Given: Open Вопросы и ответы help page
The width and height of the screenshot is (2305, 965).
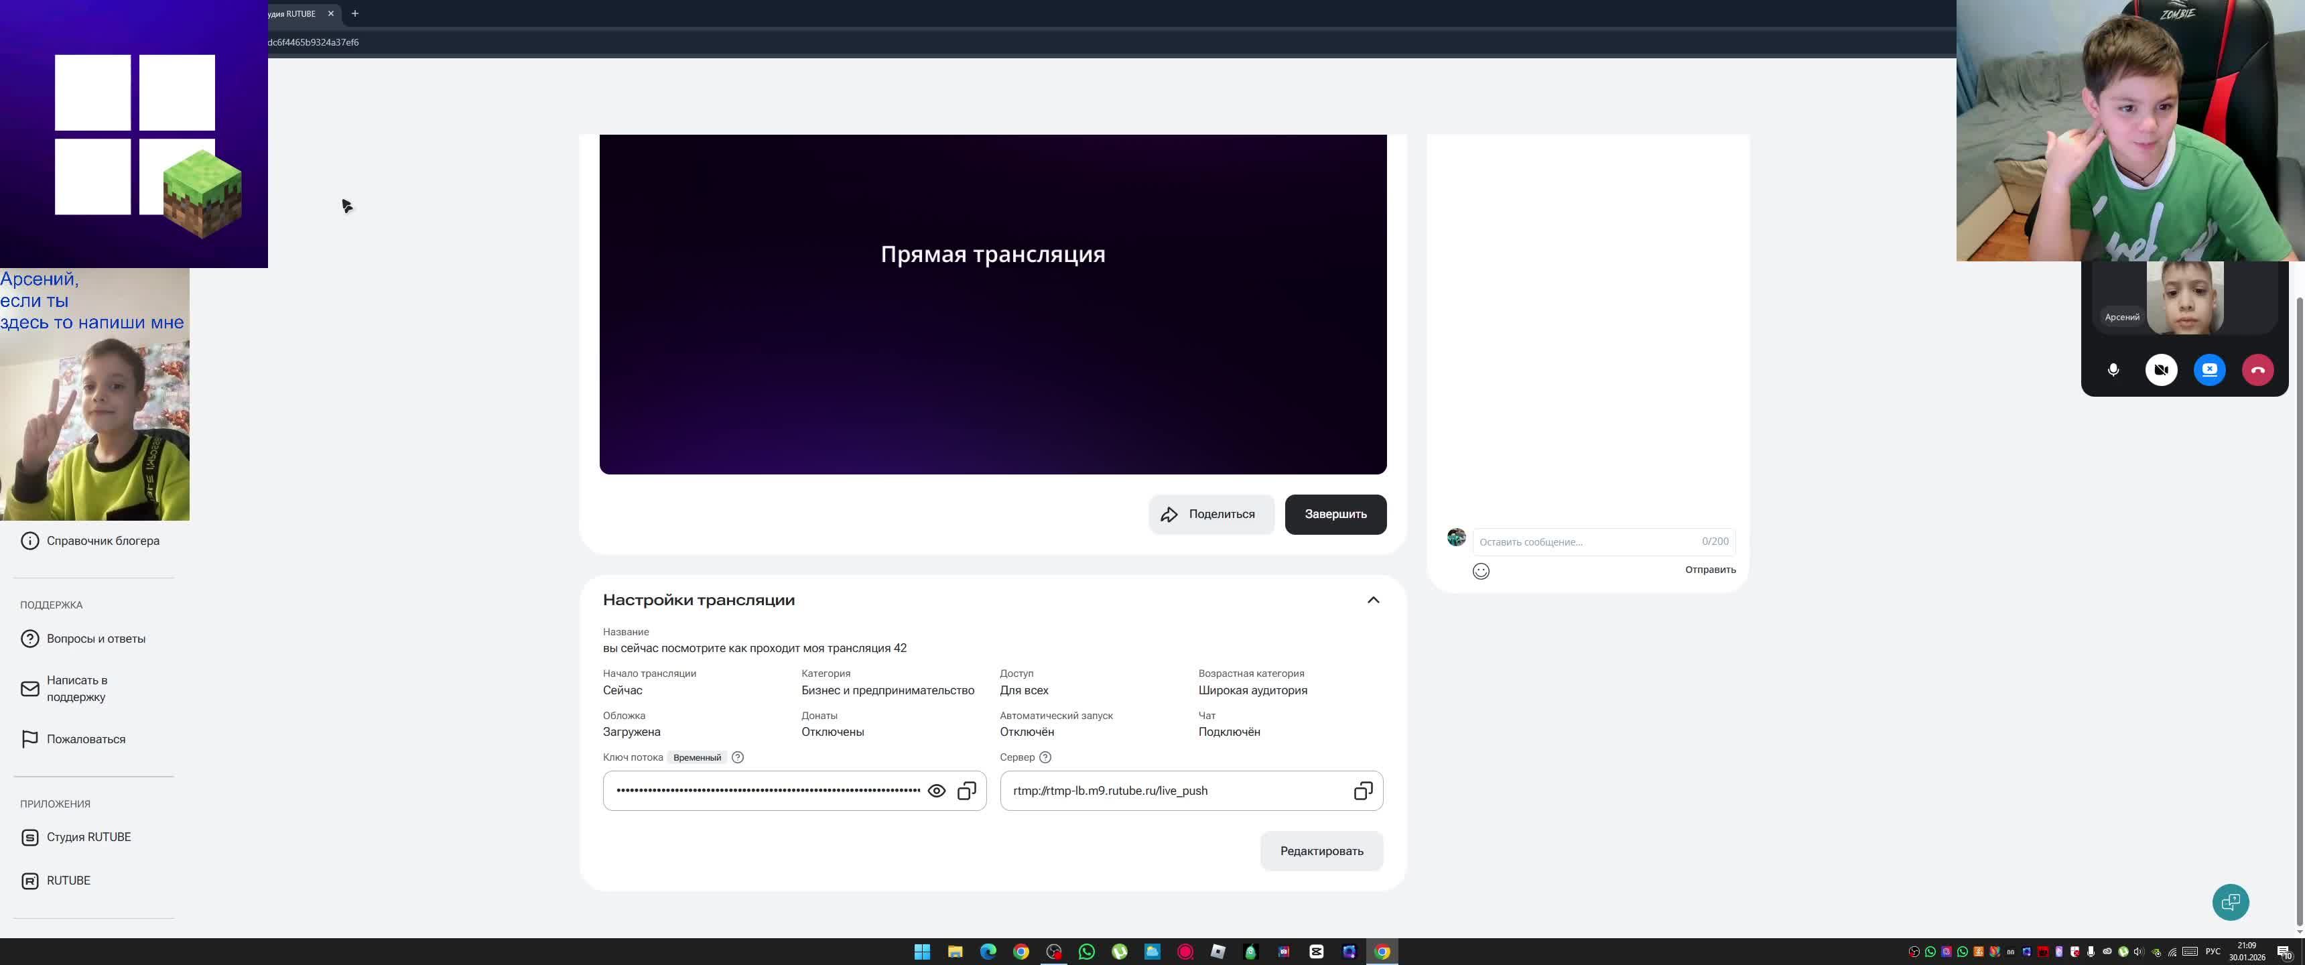Looking at the screenshot, I should (x=96, y=639).
